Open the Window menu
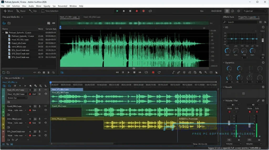This screenshot has width=269, height=150. pyautogui.click(x=73, y=6)
